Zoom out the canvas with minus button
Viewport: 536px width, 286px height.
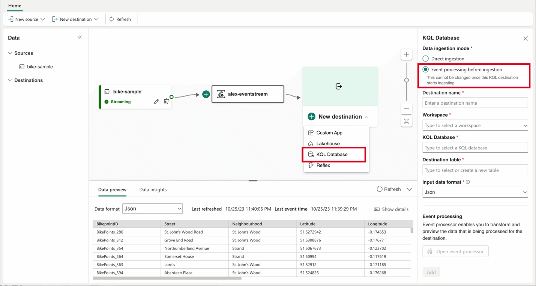(x=407, y=109)
